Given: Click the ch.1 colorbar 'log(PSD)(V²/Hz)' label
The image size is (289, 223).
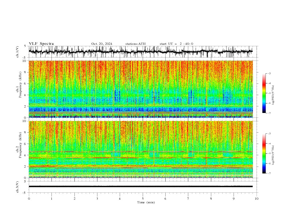Looking at the screenshot, I should point(273,95).
